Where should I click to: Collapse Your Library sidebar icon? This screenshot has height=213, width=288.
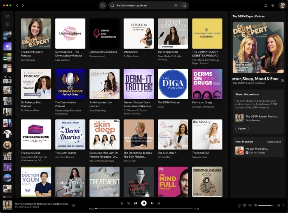point(7,17)
